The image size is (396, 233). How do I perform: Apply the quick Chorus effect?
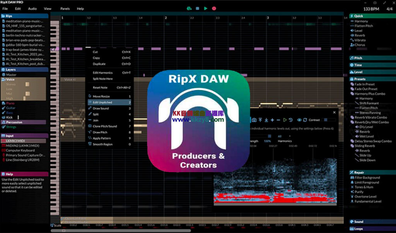360,45
